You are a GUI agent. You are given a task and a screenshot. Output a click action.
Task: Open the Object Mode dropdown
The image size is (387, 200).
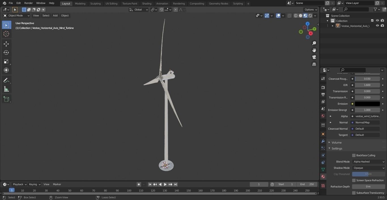pos(16,16)
